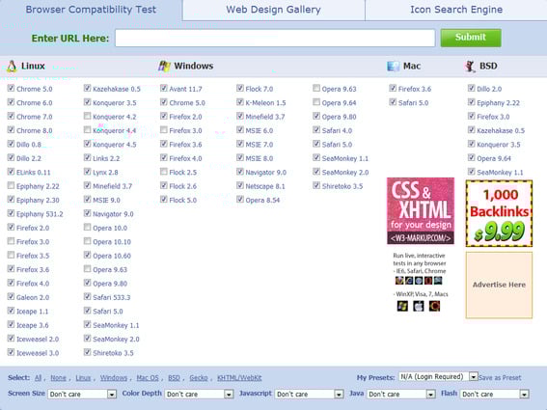Click the Gecko select link
The width and height of the screenshot is (547, 410).
(x=199, y=378)
